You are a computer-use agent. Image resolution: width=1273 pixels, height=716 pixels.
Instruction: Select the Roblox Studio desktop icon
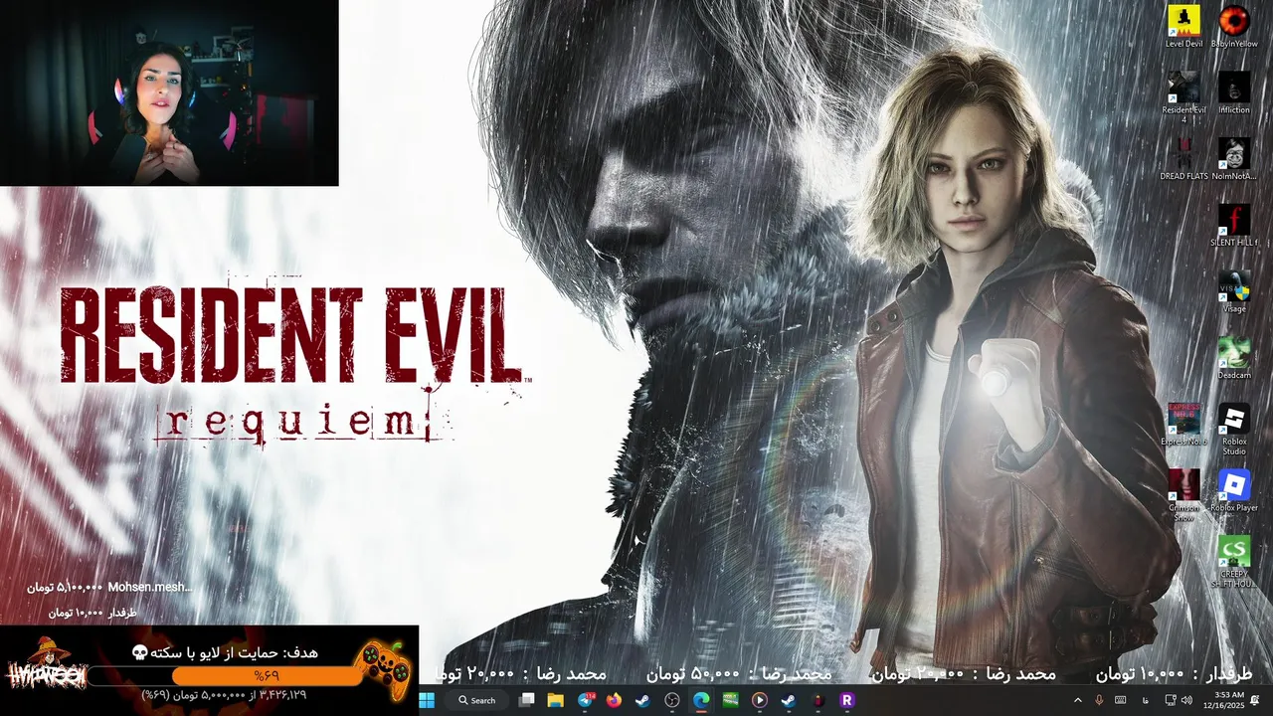[x=1234, y=430]
